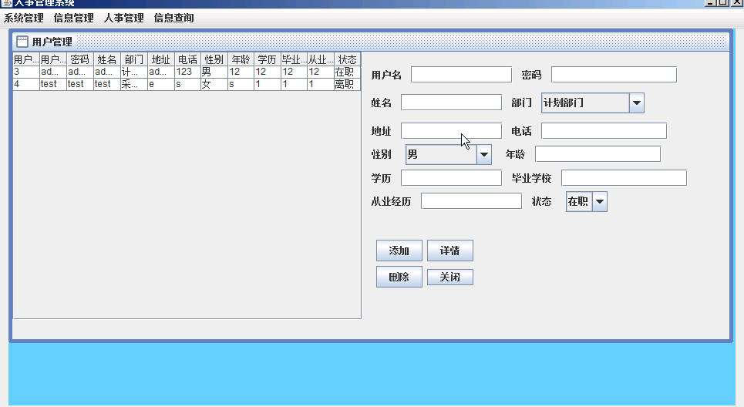Focus the 地址 input field
The height and width of the screenshot is (407, 744).
[451, 131]
